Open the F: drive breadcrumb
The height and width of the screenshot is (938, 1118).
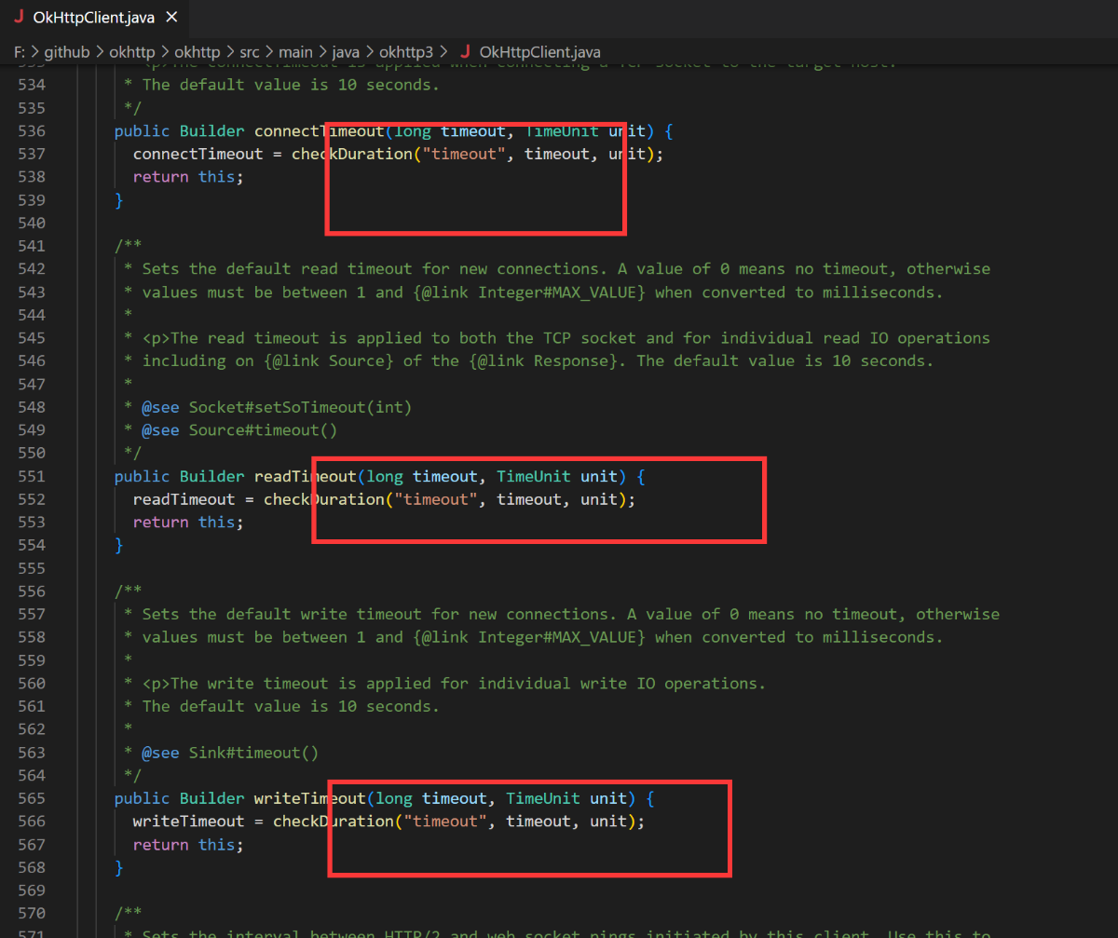click(19, 52)
